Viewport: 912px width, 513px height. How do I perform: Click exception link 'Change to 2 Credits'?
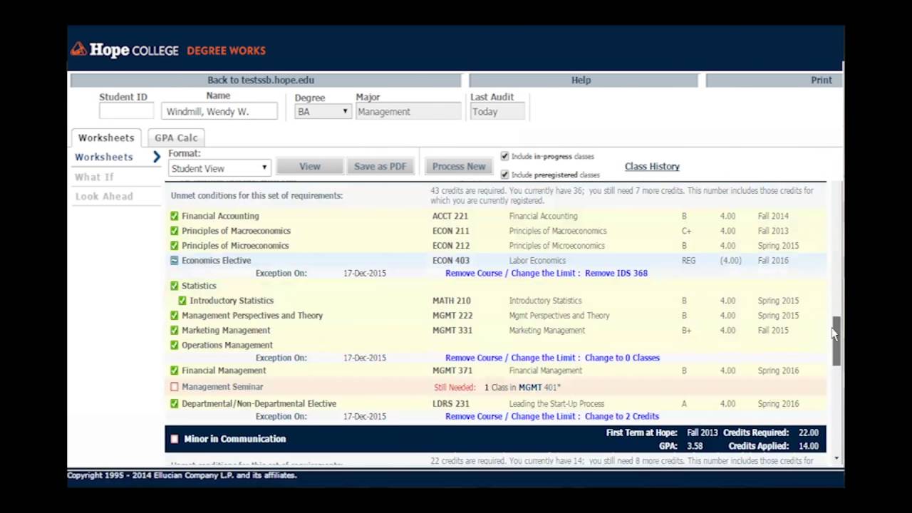click(622, 416)
